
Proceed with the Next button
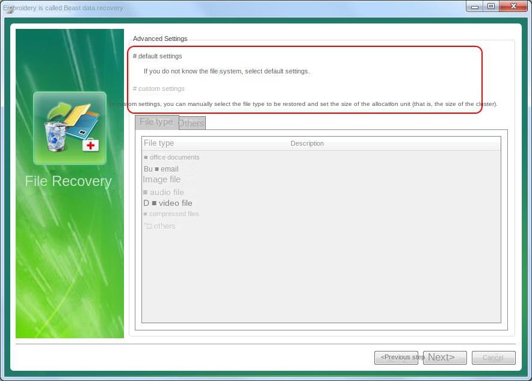445,358
